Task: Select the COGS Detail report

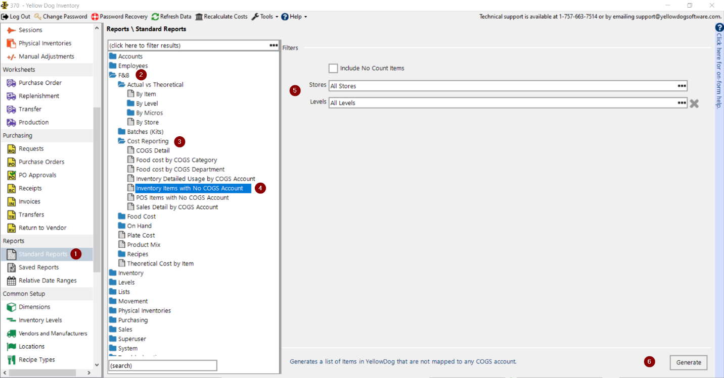Action: [x=153, y=150]
